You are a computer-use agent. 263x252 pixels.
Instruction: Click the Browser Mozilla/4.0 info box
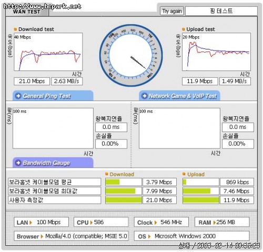click(x=71, y=236)
